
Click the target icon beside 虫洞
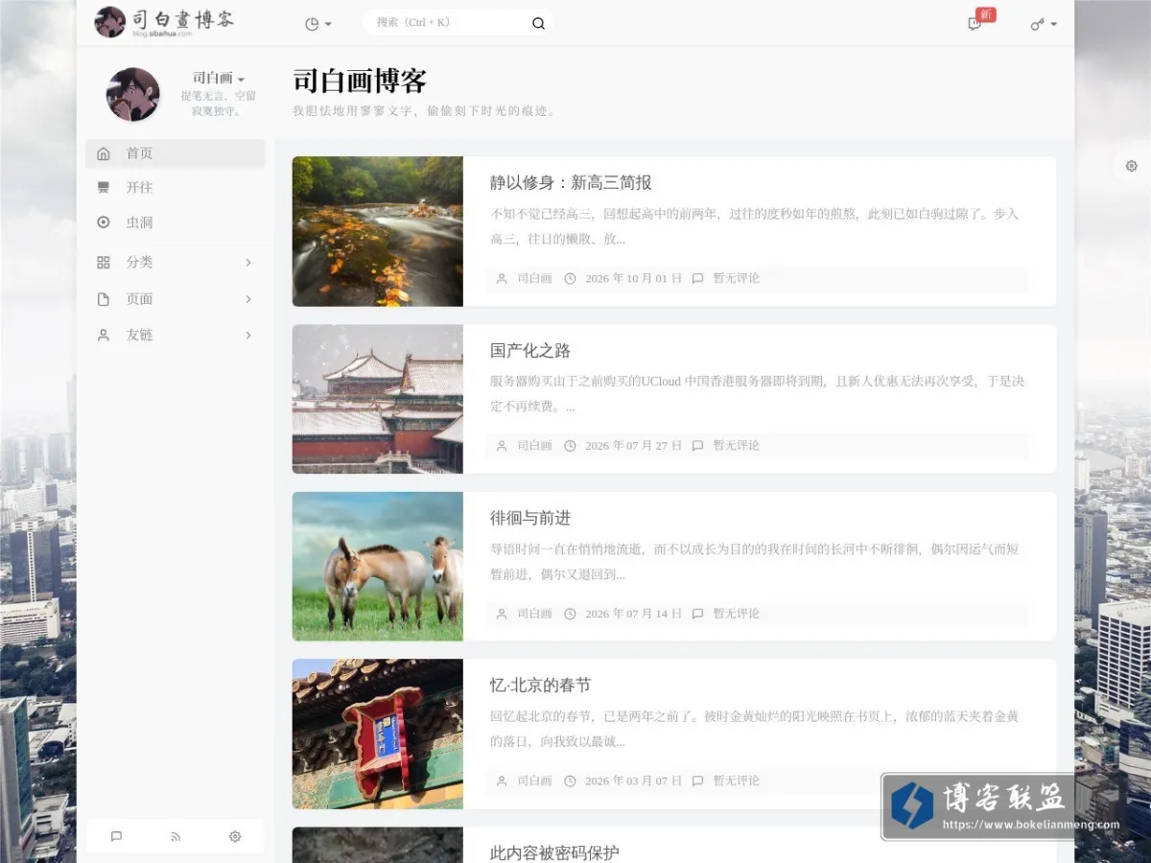point(104,222)
